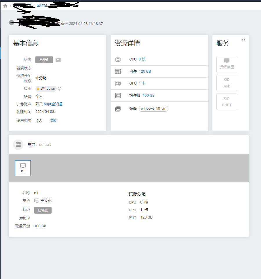Click the GPU card icon
Viewport: 261px width, 279px height.
click(118, 83)
